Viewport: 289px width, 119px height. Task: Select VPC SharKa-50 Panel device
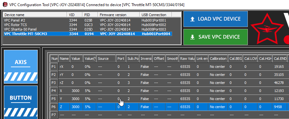point(88,29)
